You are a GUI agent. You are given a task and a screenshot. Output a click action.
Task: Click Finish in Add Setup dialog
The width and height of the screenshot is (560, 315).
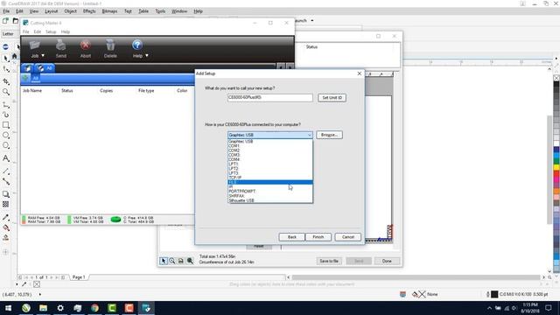318,237
